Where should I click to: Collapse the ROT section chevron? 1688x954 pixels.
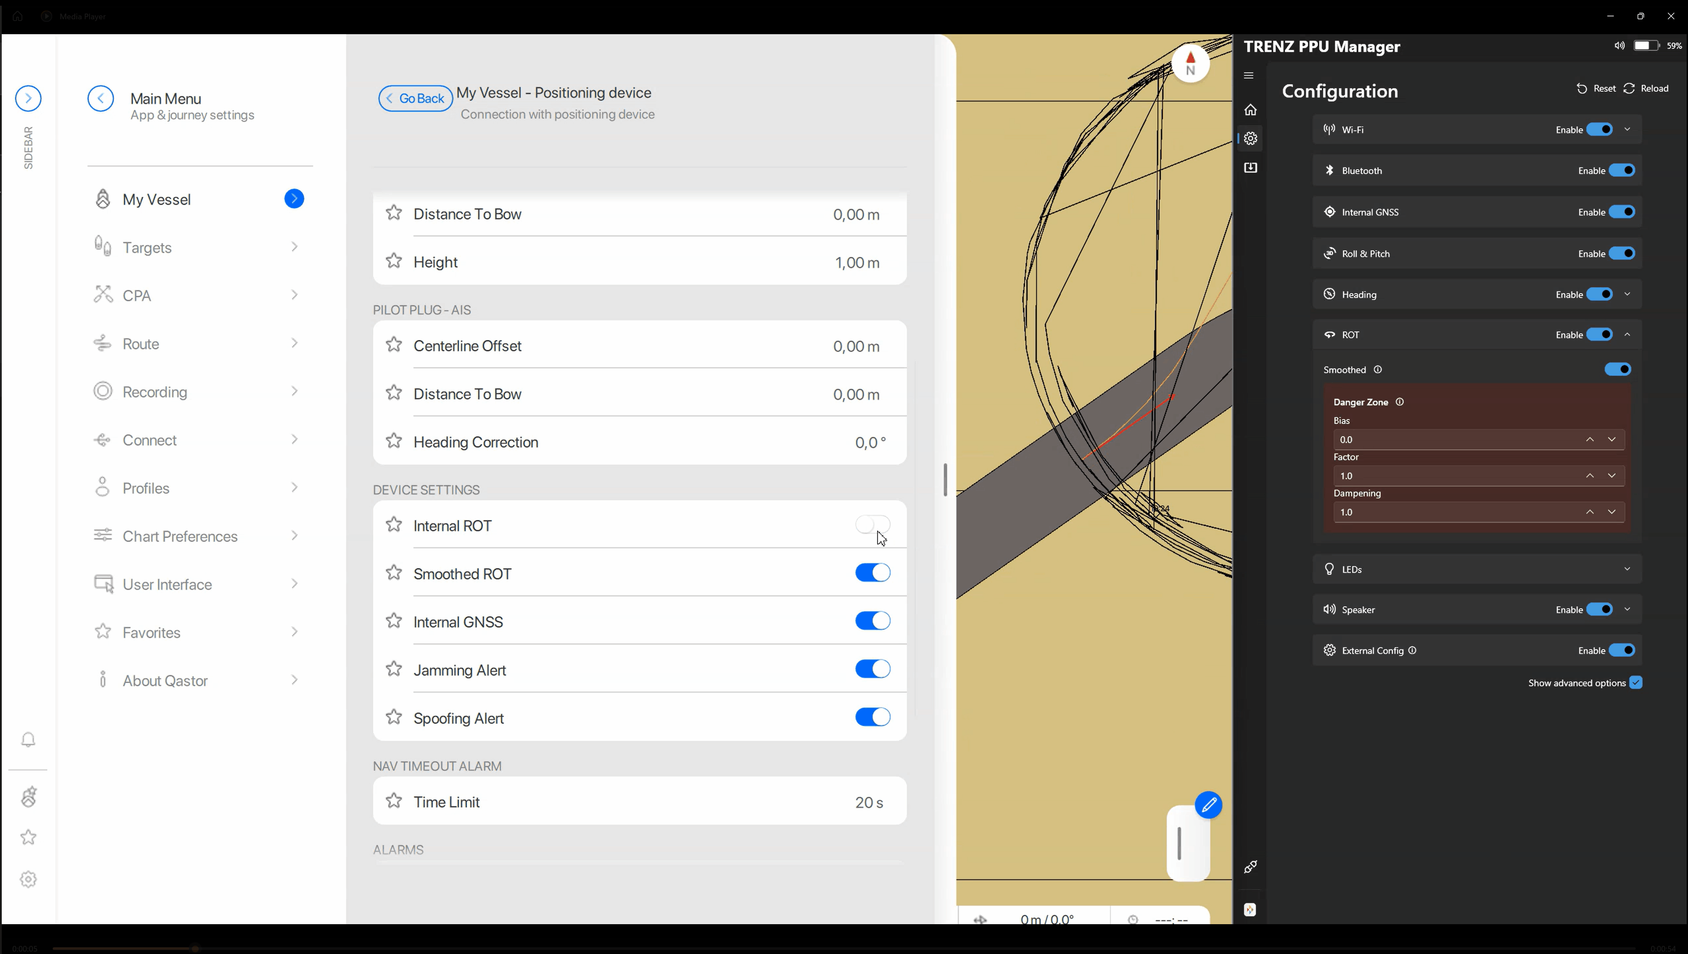pyautogui.click(x=1627, y=335)
